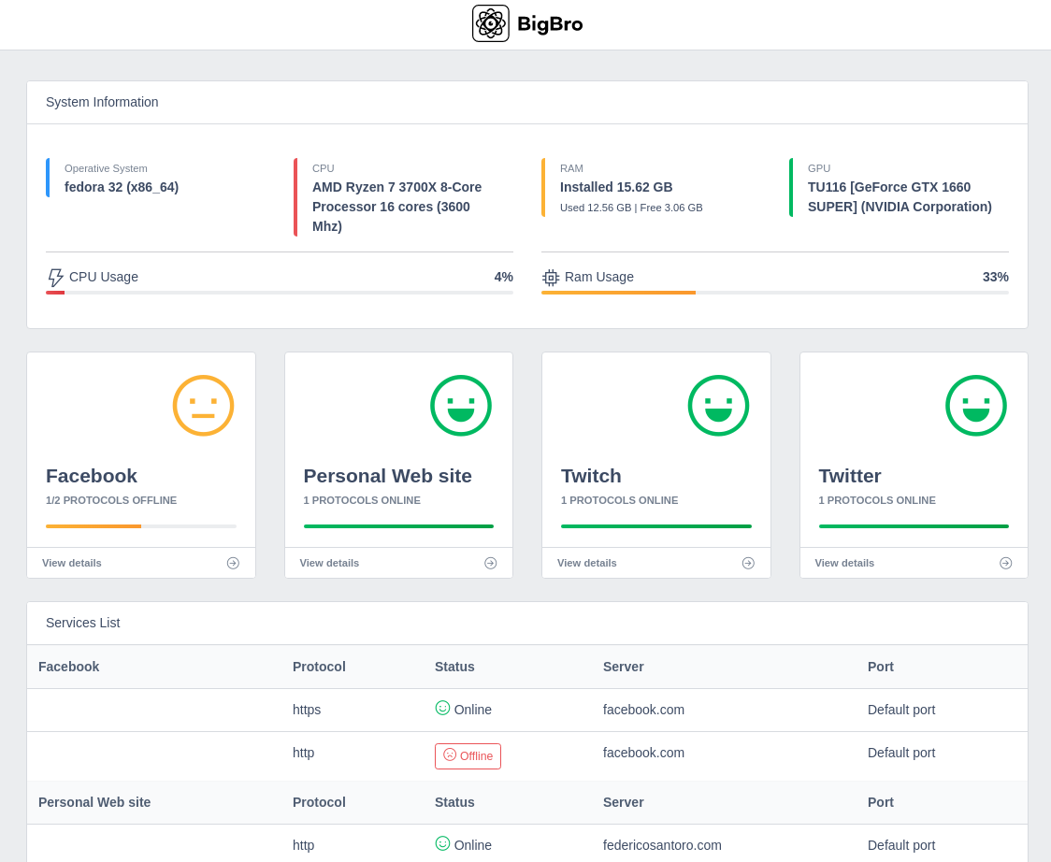The height and width of the screenshot is (862, 1051).
Task: Click the Installed 15.62 GB text
Action: click(x=616, y=187)
